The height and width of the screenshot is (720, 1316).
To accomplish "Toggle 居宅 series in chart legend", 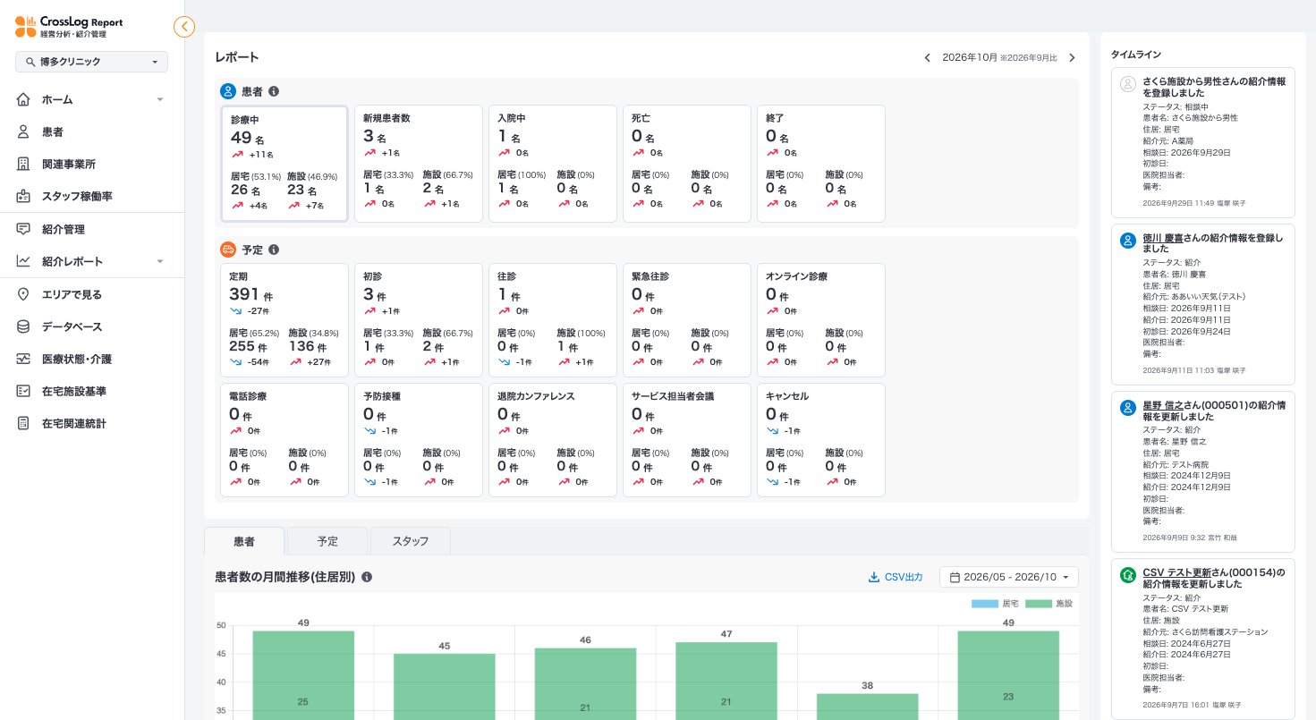I will point(995,604).
